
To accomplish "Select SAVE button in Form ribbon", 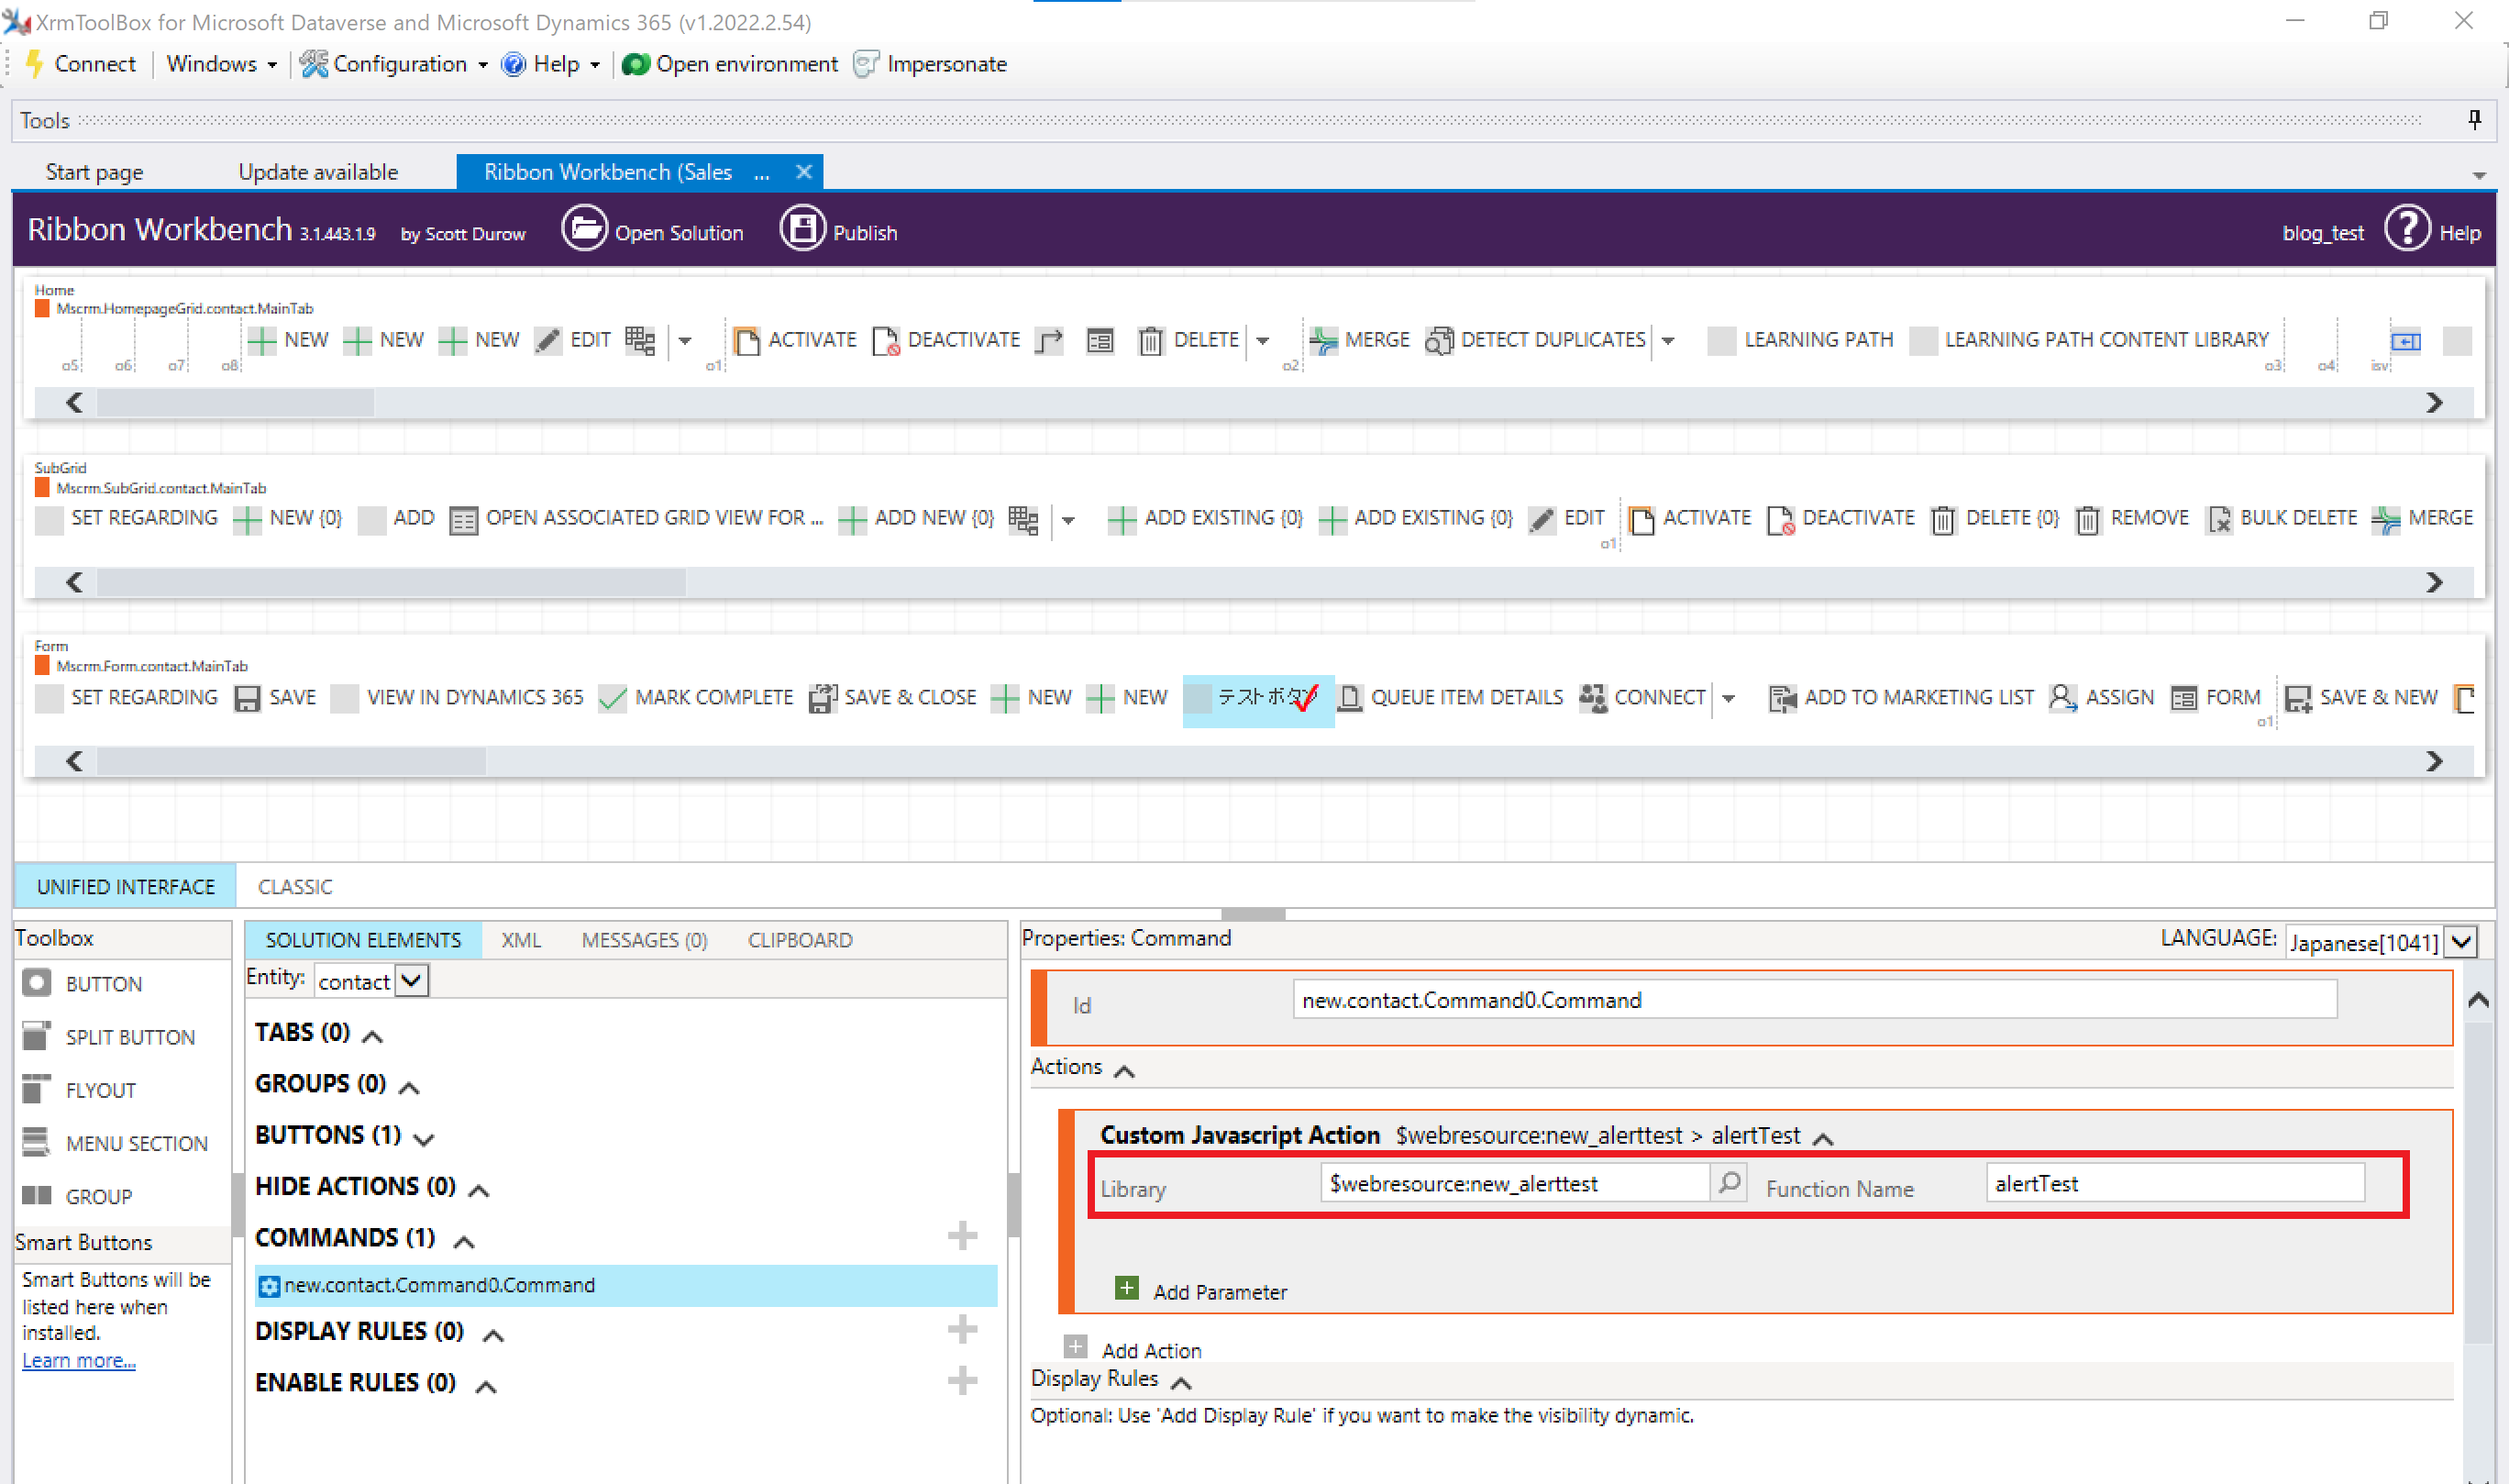I will (x=275, y=697).
